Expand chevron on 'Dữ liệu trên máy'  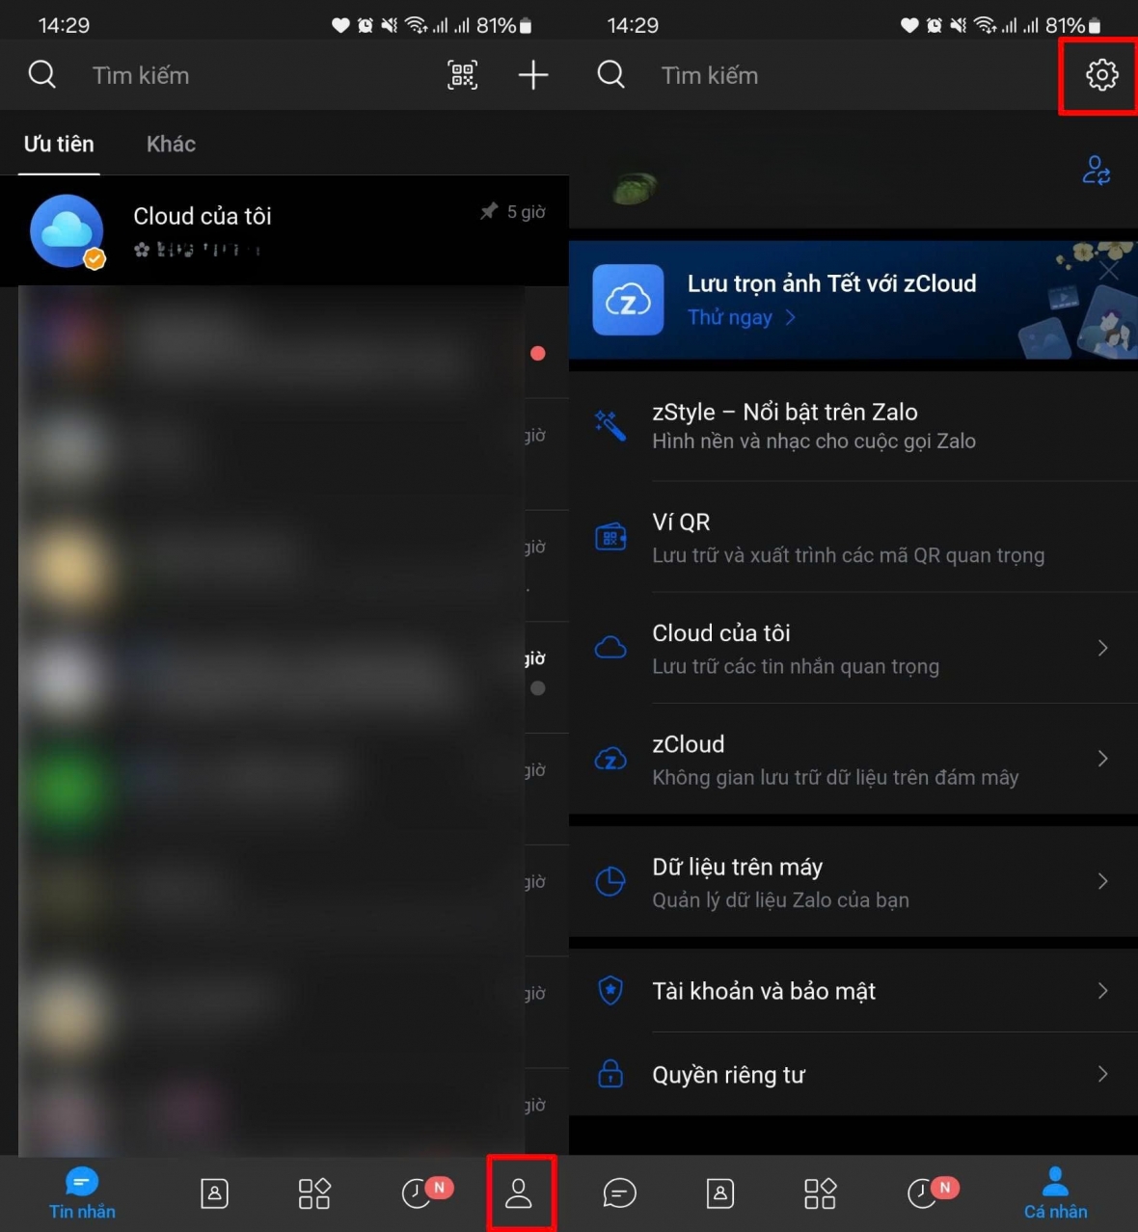click(1102, 881)
